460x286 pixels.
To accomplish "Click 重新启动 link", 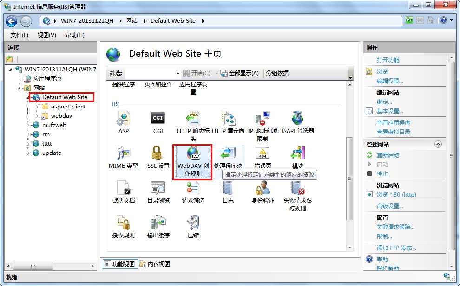I will pyautogui.click(x=388, y=155).
